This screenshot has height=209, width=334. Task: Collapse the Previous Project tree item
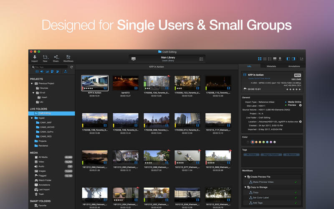(32, 83)
